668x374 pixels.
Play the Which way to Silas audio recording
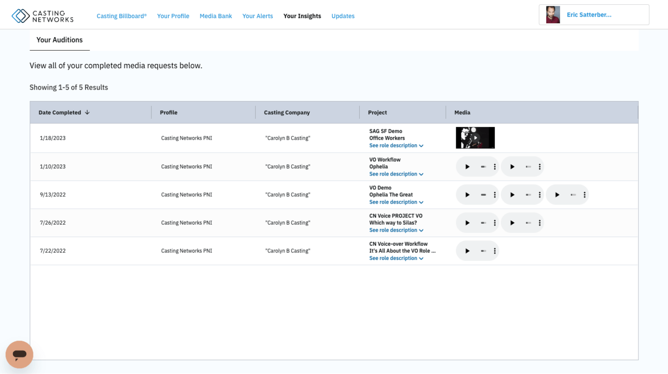pyautogui.click(x=467, y=222)
